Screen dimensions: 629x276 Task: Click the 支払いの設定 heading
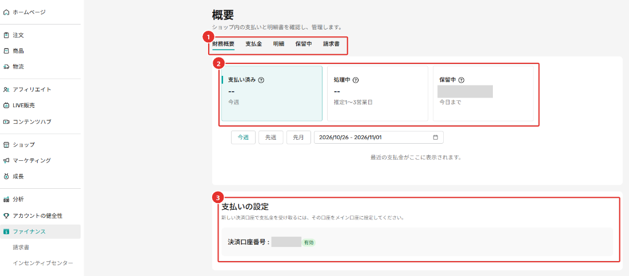pos(245,207)
